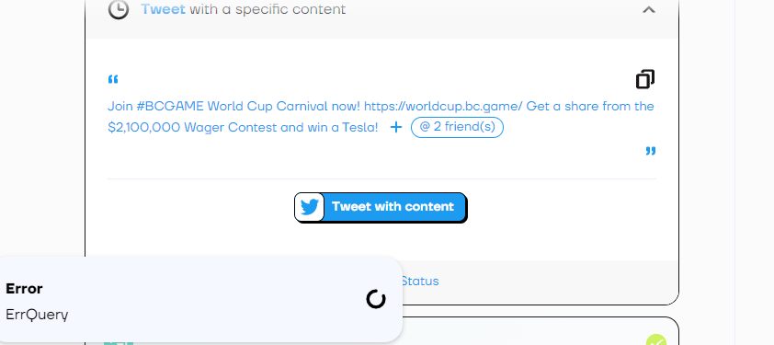Image resolution: width=774 pixels, height=345 pixels.
Task: Click the opening blue quote mark icon
Action: click(113, 79)
